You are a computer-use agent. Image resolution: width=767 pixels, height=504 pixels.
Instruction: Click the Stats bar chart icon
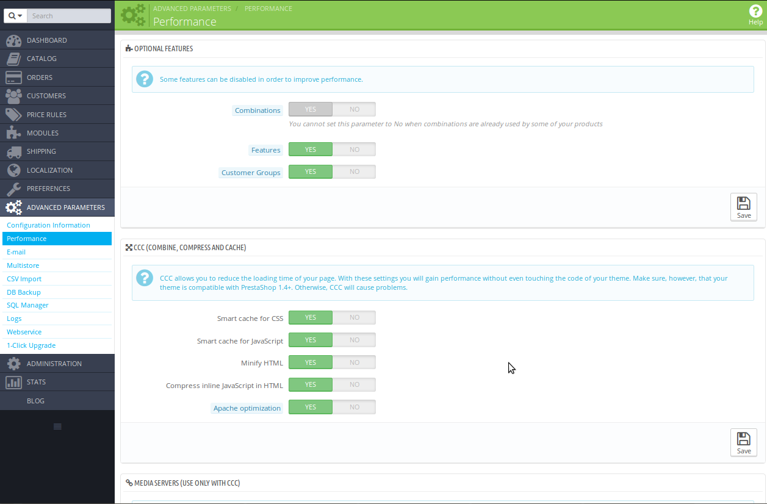point(13,382)
